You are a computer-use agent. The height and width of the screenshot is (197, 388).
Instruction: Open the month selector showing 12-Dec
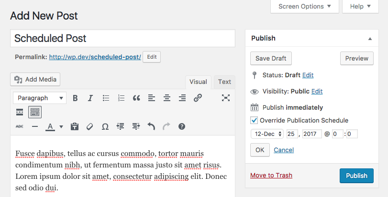(x=267, y=134)
